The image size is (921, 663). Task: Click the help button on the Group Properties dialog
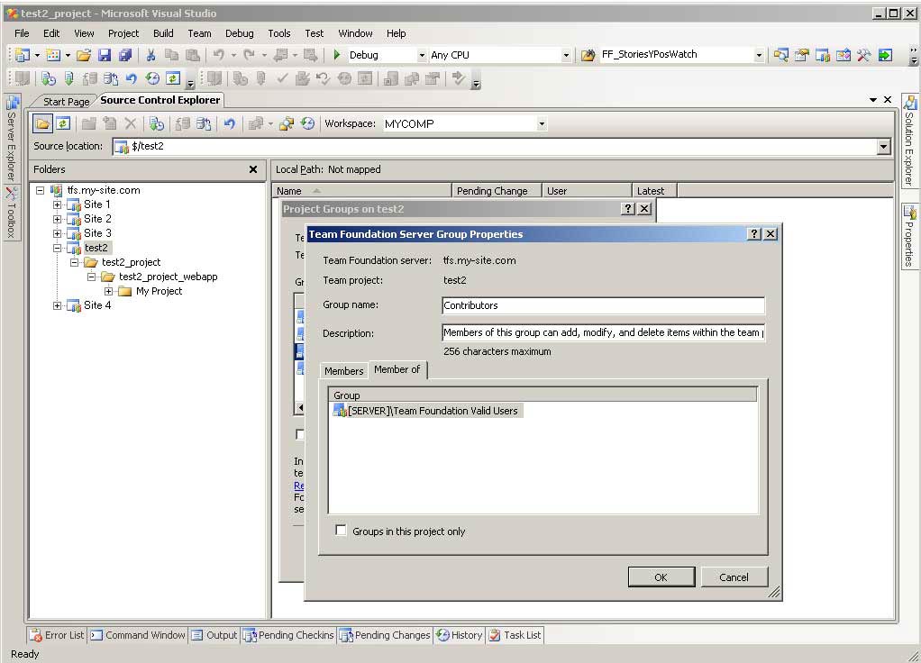[755, 233]
